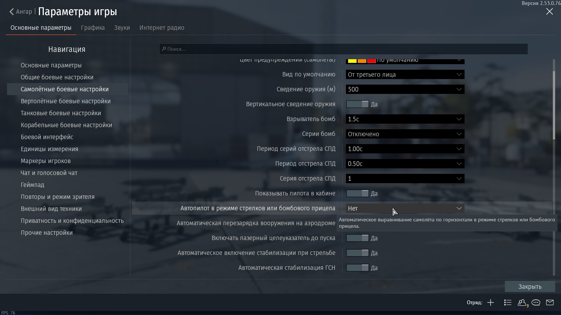This screenshot has width=561, height=315.
Task: Click the search magnifier icon
Action: pyautogui.click(x=164, y=49)
